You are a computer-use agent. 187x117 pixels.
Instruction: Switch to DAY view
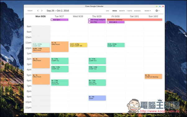point(107,11)
